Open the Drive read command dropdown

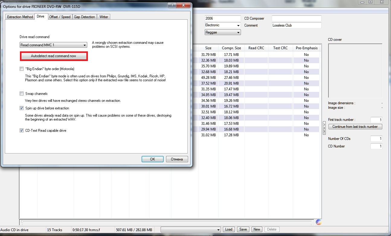[53, 45]
